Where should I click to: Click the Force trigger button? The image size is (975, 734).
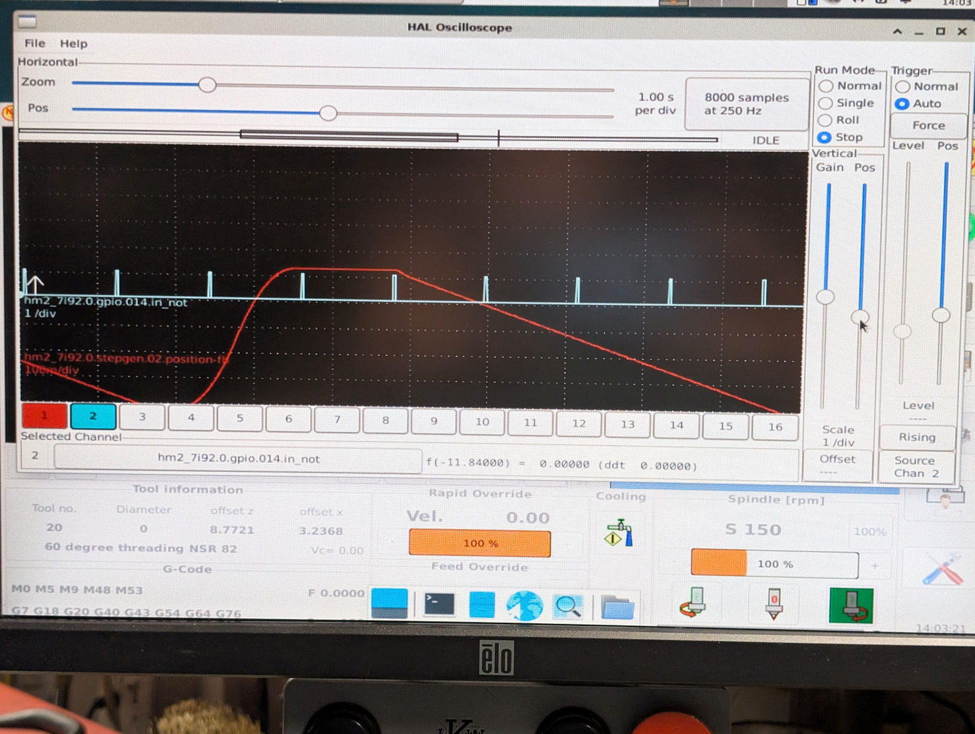click(x=928, y=125)
